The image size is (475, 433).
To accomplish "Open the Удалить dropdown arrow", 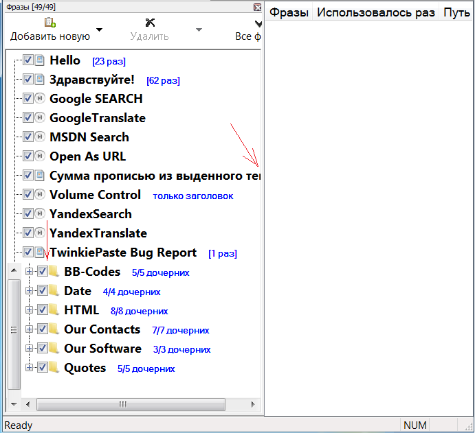I will 199,30.
